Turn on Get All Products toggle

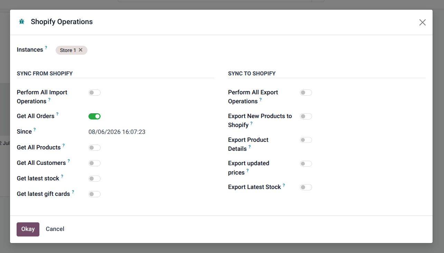point(94,148)
